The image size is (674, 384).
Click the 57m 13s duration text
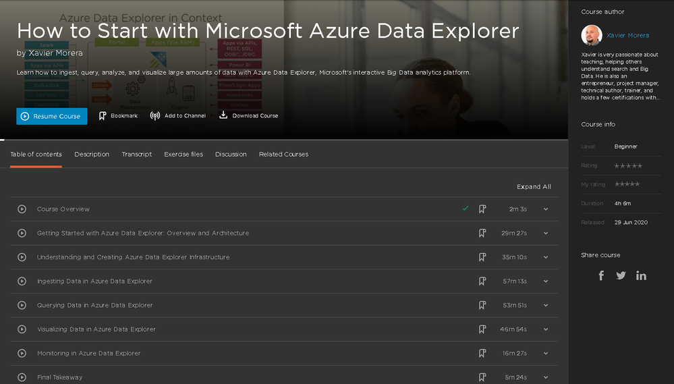tap(515, 281)
